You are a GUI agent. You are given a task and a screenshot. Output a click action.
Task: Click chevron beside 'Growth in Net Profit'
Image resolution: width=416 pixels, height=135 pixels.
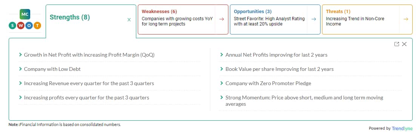click(20, 55)
